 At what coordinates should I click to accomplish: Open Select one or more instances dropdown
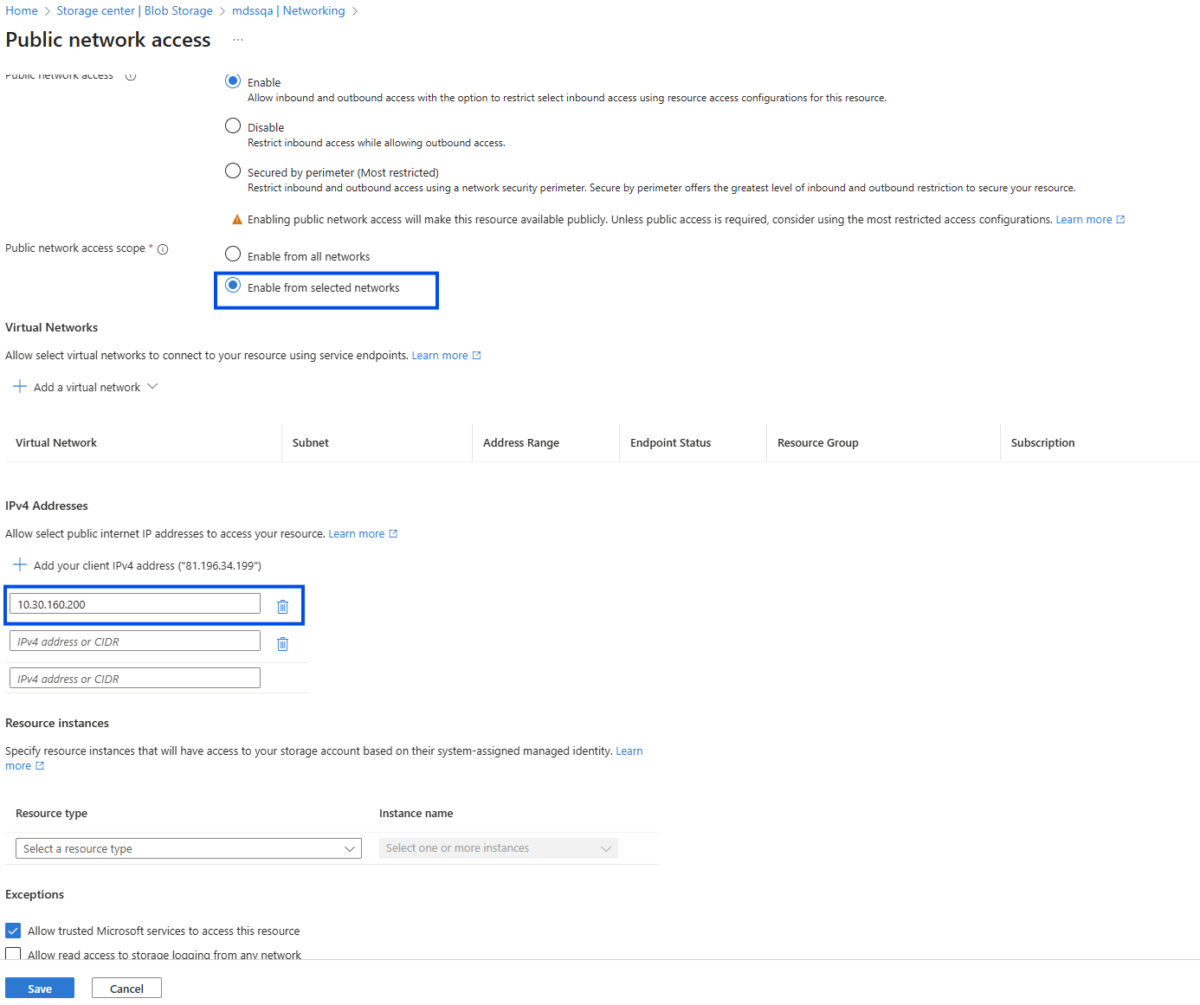click(x=498, y=848)
